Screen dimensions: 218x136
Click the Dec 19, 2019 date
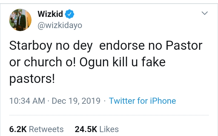pyautogui.click(x=76, y=101)
